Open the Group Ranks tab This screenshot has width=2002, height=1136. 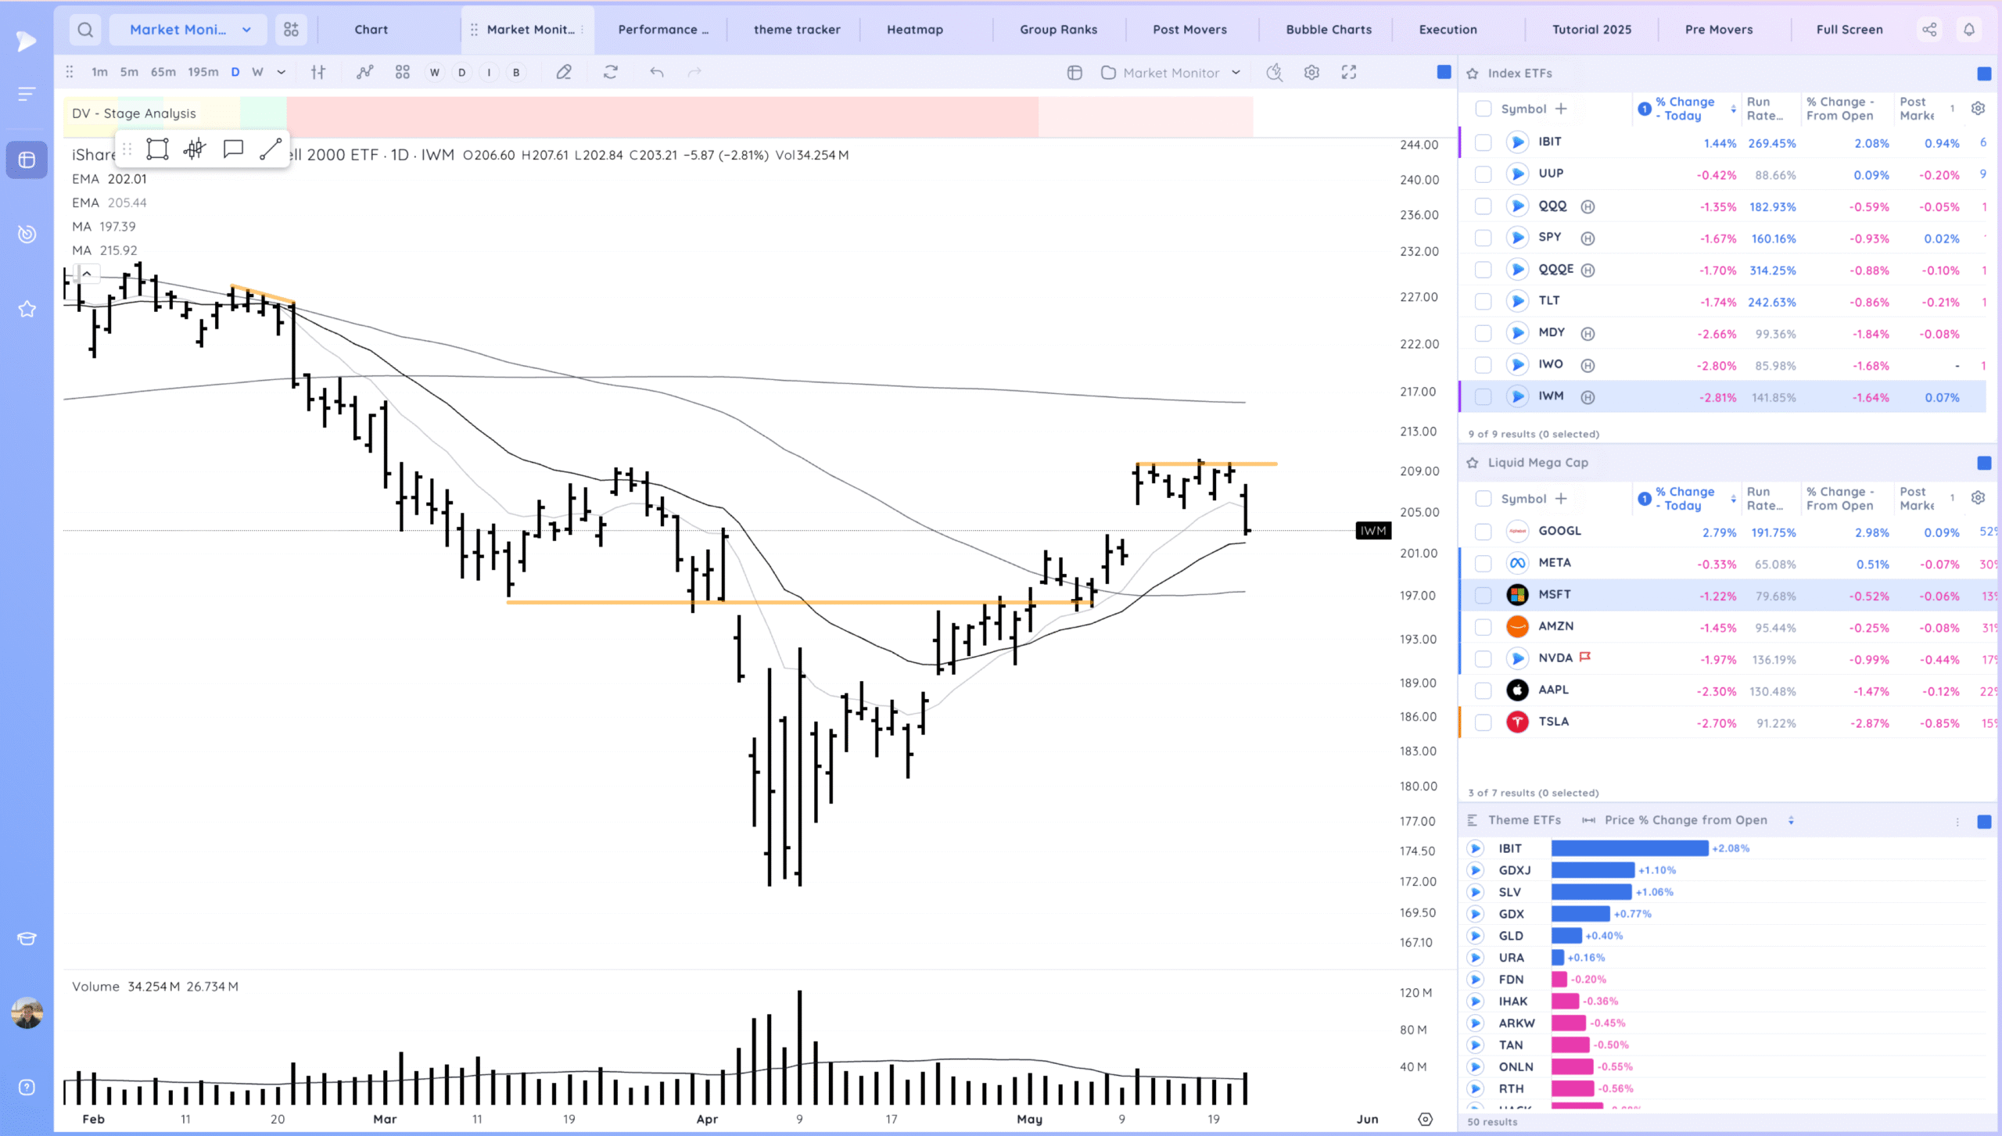point(1058,30)
